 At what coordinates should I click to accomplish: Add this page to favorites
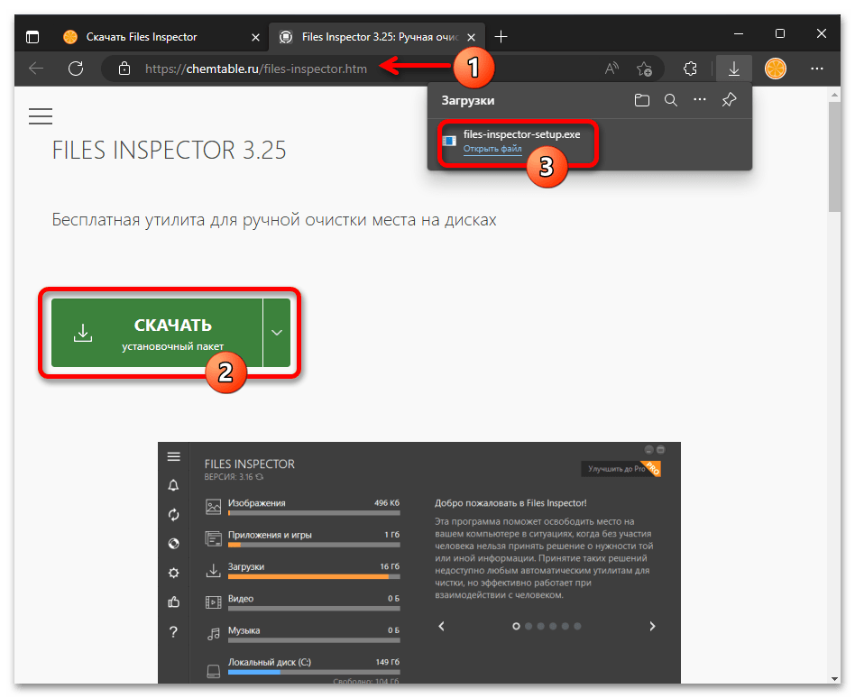click(644, 69)
